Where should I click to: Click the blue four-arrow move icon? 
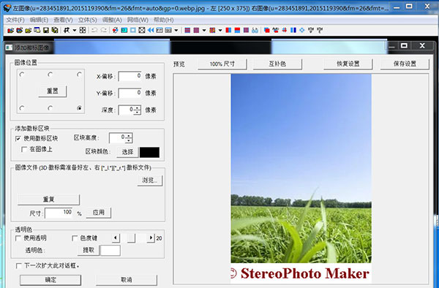coord(301,30)
